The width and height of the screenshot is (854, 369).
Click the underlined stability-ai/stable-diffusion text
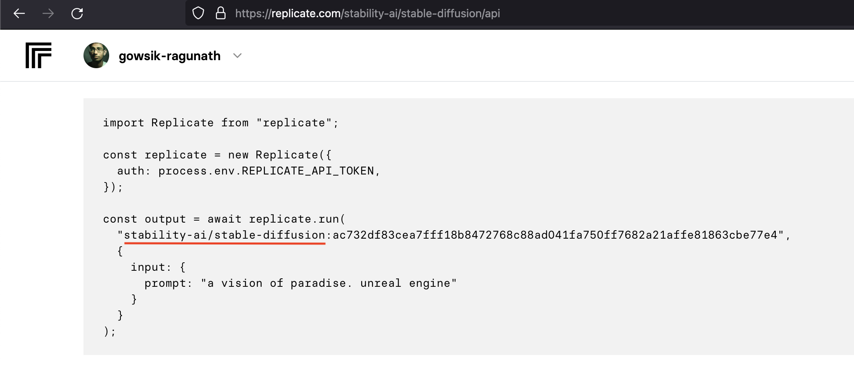(225, 235)
